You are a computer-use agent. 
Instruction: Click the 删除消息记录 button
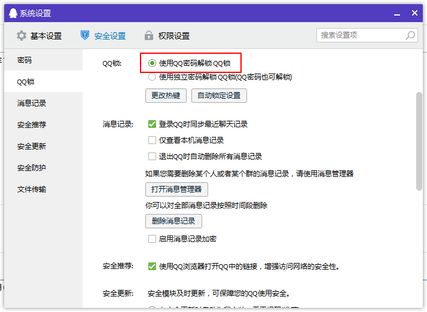click(173, 221)
